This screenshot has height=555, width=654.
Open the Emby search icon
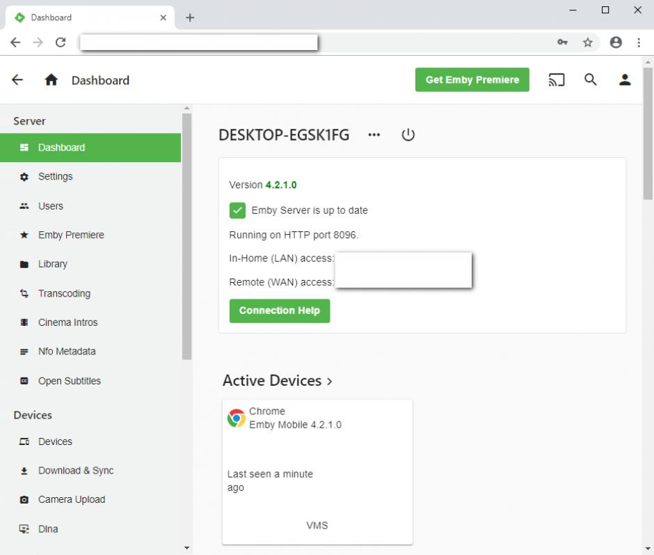[x=590, y=79]
